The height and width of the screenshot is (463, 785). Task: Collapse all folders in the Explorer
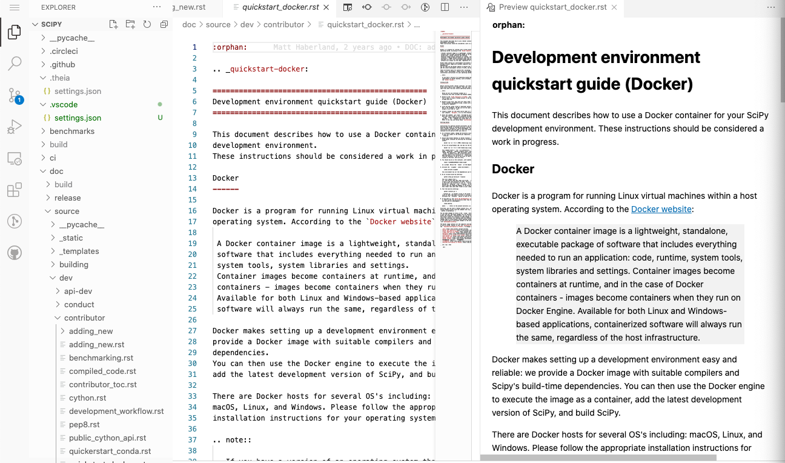(x=164, y=24)
